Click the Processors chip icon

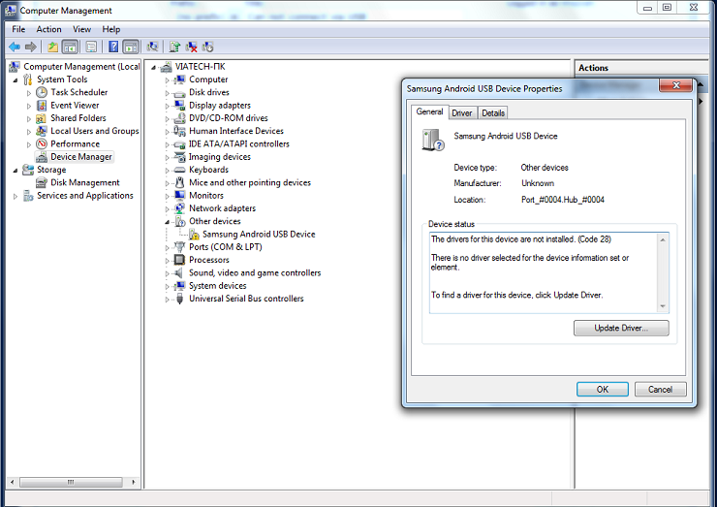pyautogui.click(x=179, y=260)
